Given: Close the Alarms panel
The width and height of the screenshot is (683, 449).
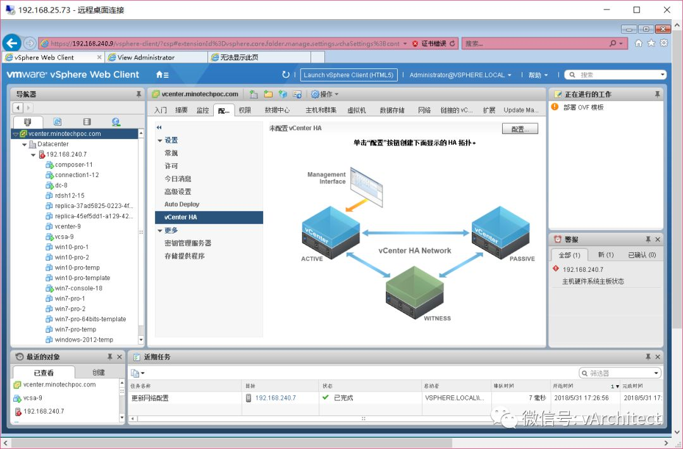Looking at the screenshot, I should [658, 240].
